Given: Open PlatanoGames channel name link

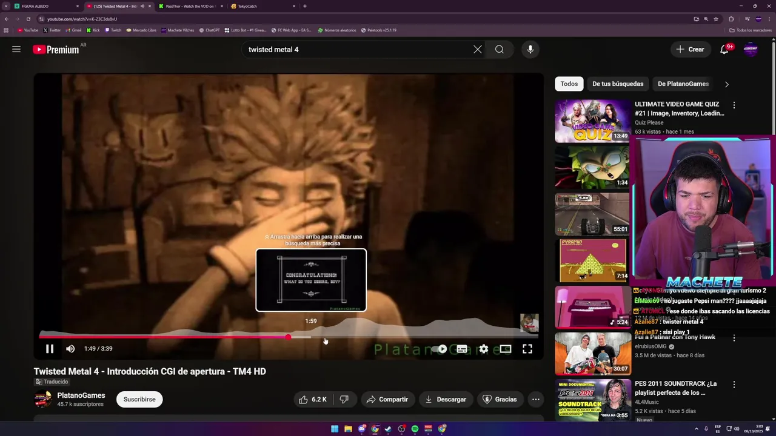Looking at the screenshot, I should (x=81, y=395).
